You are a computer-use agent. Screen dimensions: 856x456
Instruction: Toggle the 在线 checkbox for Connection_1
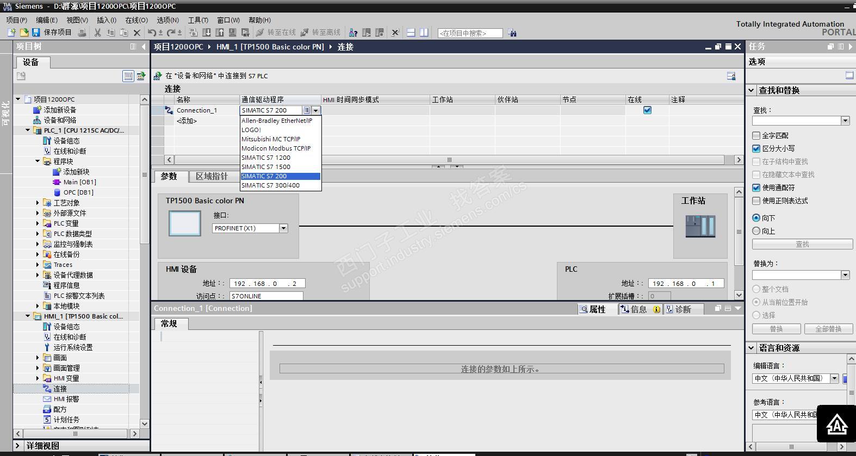pyautogui.click(x=647, y=110)
